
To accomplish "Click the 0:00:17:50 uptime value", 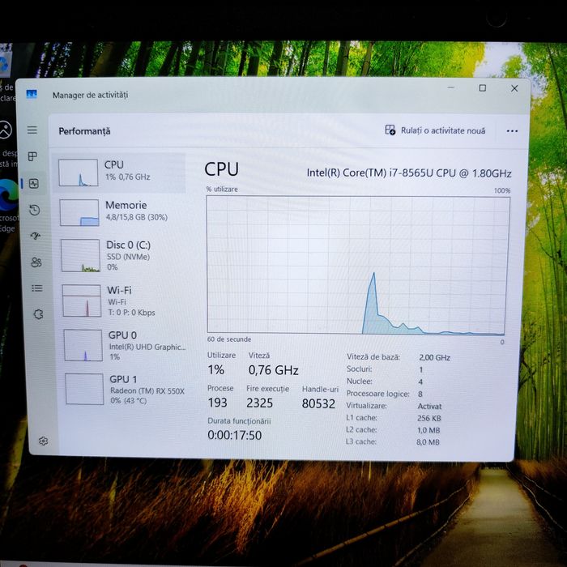I will click(234, 435).
